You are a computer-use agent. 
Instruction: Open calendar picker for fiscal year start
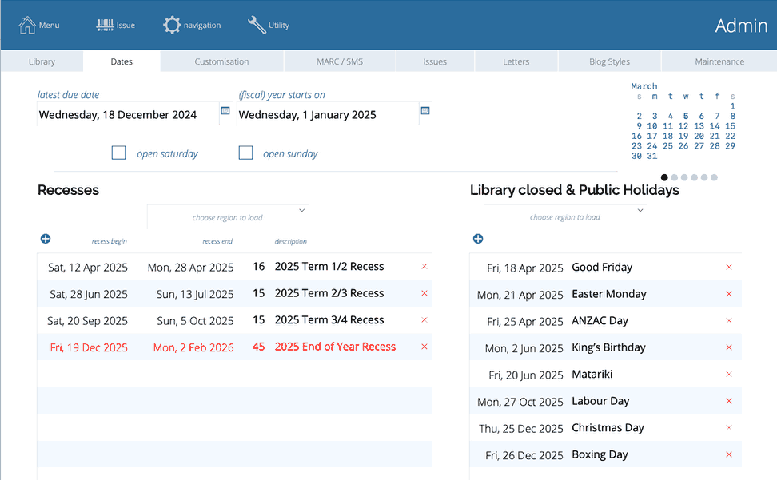pyautogui.click(x=425, y=111)
